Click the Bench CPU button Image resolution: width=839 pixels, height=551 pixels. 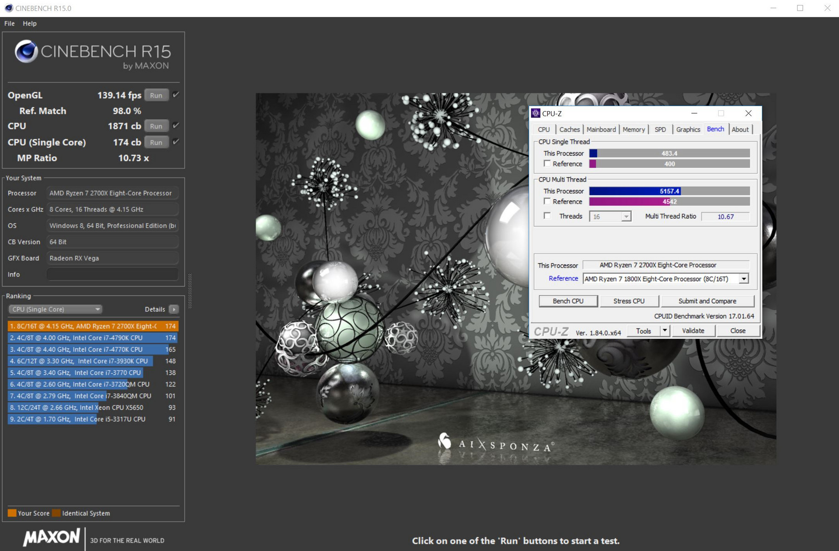(x=568, y=301)
